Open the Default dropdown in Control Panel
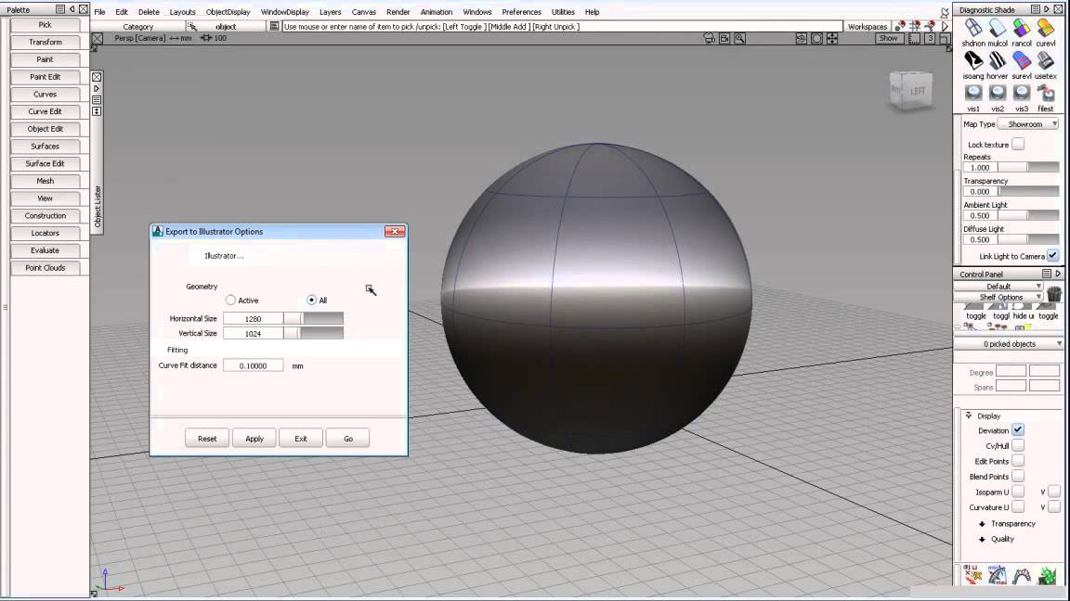 pos(998,287)
